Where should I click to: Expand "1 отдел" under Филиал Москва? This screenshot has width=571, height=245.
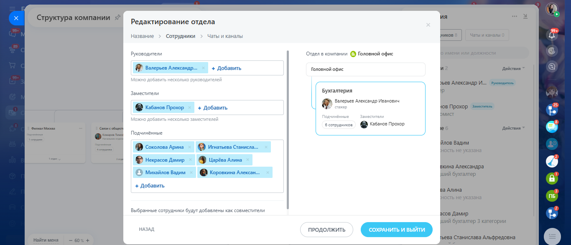[54, 159]
